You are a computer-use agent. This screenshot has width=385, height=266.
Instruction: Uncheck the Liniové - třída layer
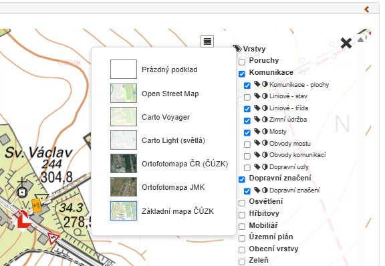tap(247, 109)
